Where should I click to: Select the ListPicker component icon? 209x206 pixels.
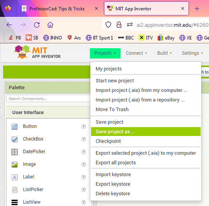14,190
